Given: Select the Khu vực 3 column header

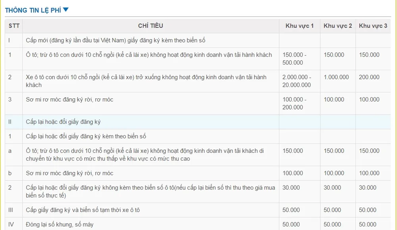Looking at the screenshot, I should 373,26.
